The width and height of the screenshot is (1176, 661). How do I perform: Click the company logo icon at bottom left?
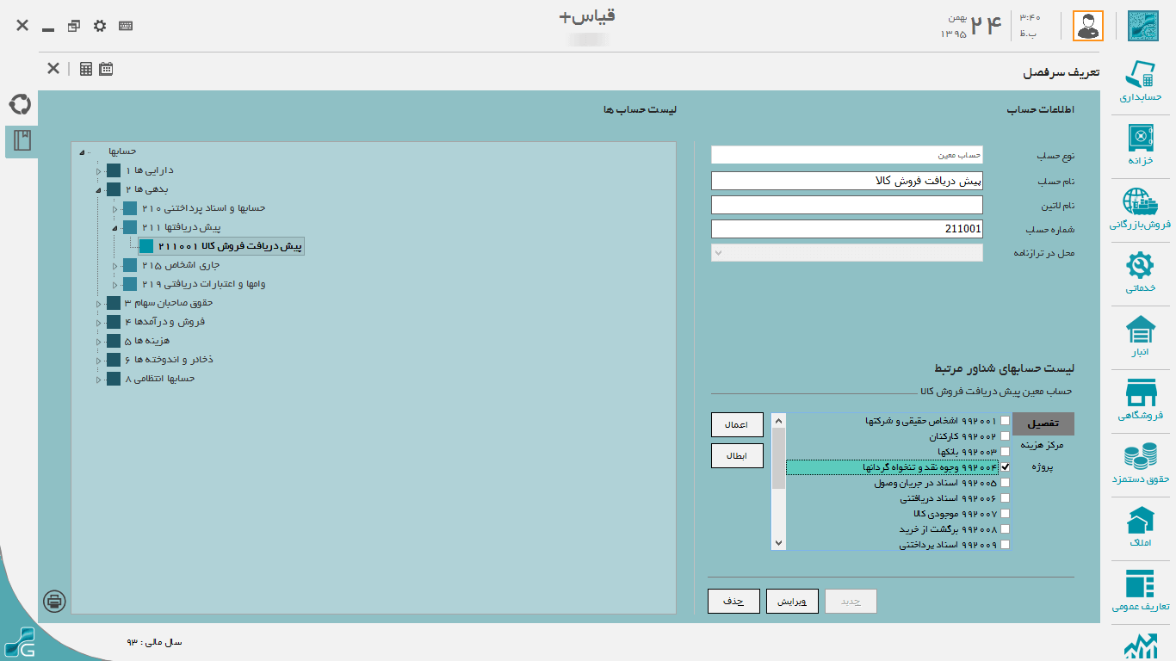(x=19, y=642)
